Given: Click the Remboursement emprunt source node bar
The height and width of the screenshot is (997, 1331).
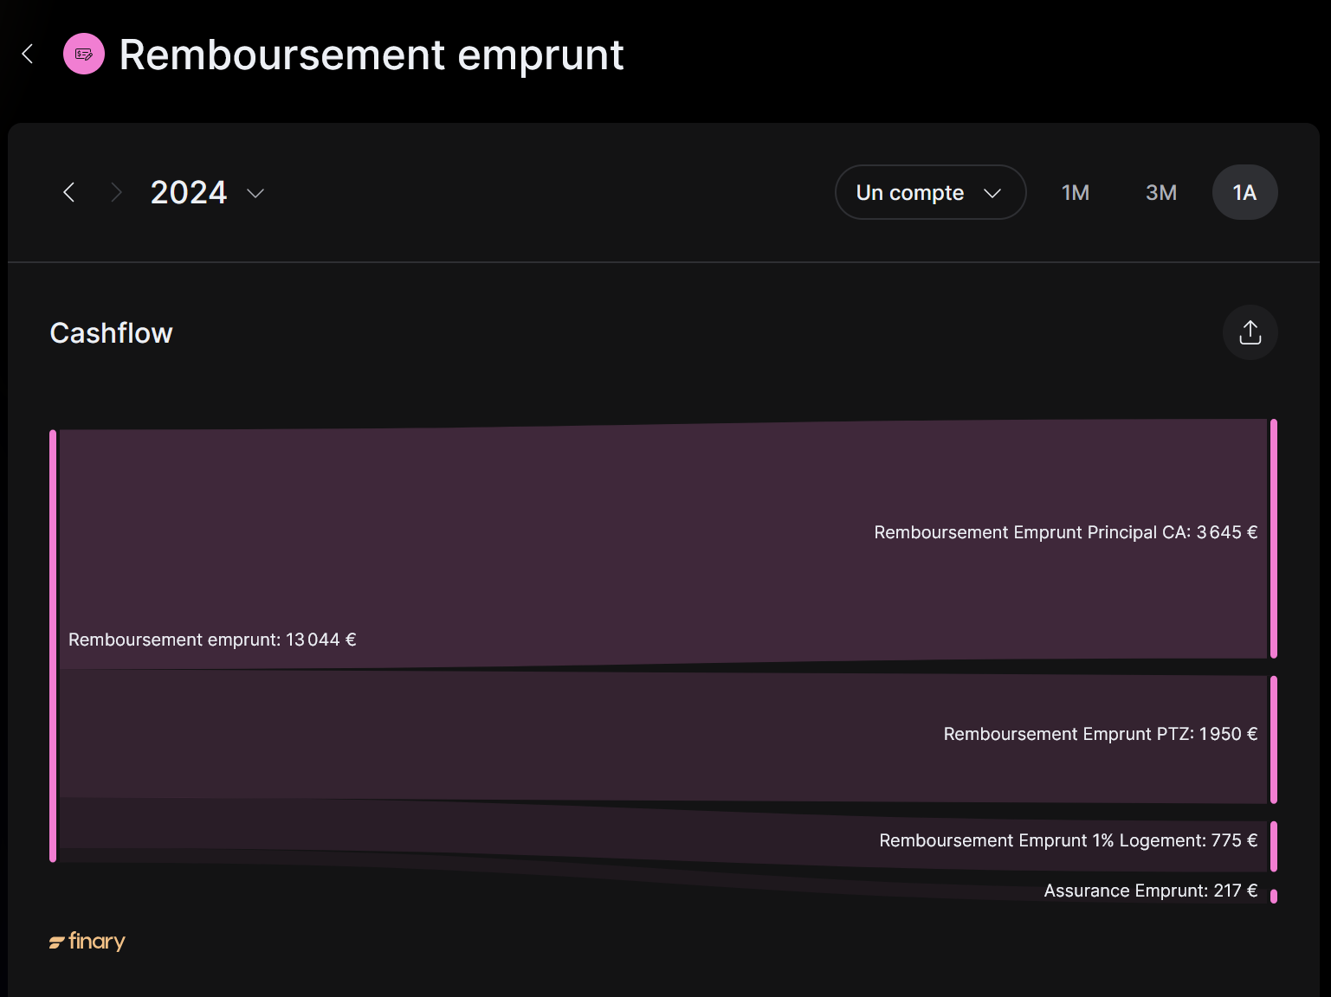Looking at the screenshot, I should pyautogui.click(x=53, y=646).
